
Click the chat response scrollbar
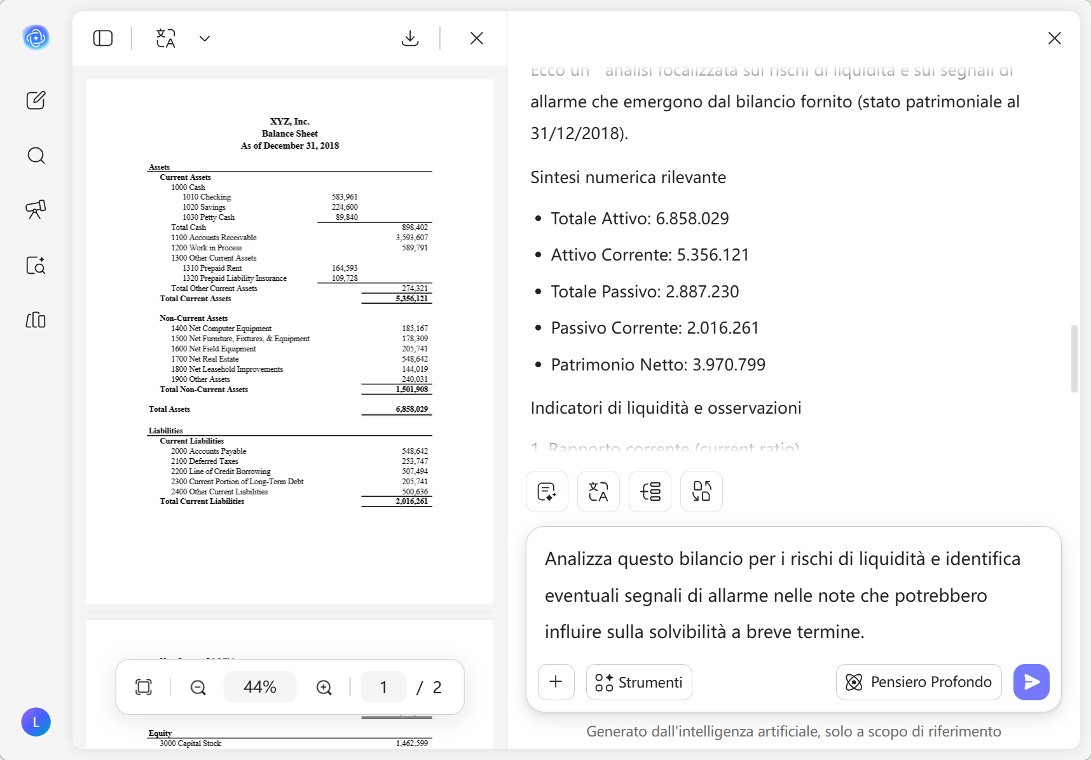[1074, 358]
